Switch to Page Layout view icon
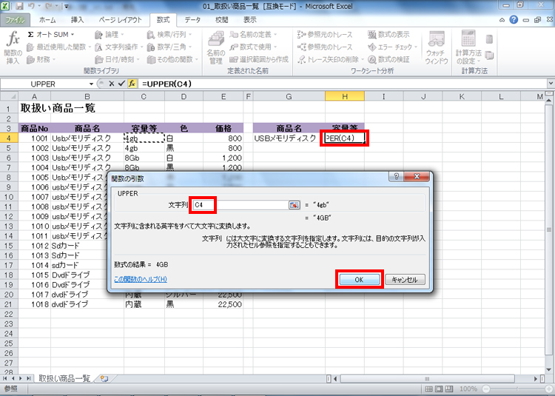Viewport: 555px width, 396px height. tap(439, 389)
